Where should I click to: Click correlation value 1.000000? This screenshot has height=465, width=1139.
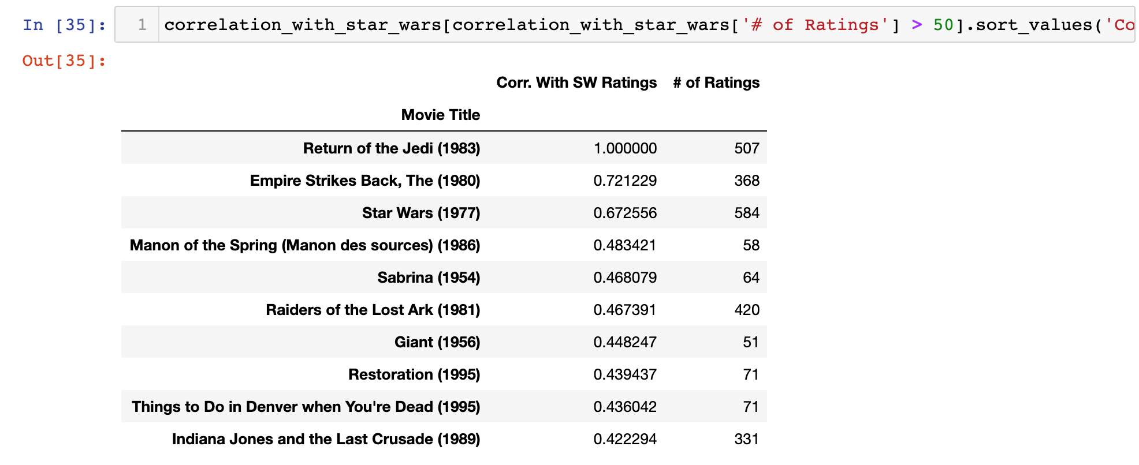(625, 148)
